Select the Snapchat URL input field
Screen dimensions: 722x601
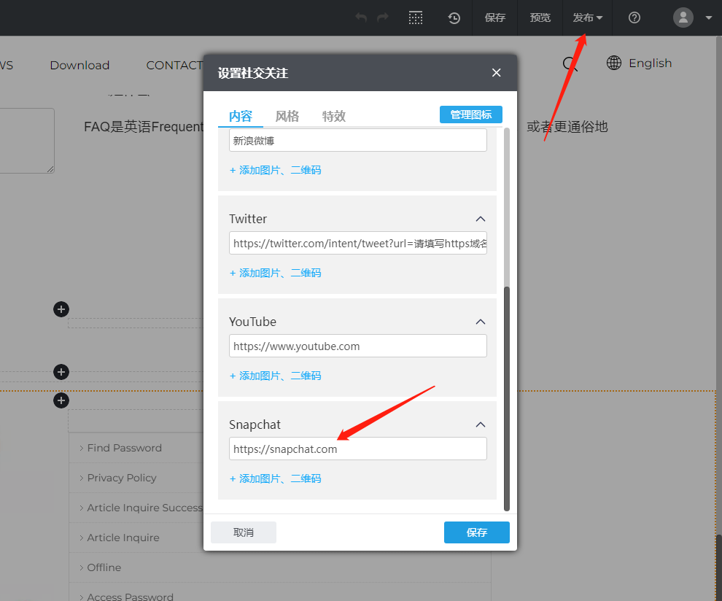pos(357,449)
